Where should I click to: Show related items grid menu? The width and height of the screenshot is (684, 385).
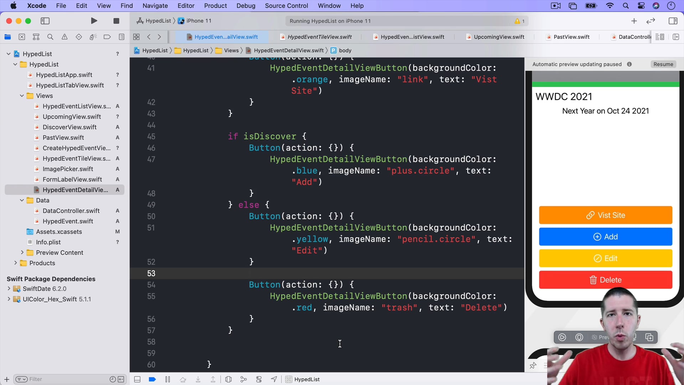136,37
